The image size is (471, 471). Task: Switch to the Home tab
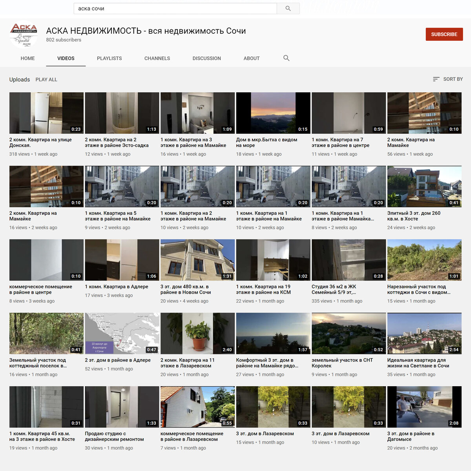27,58
